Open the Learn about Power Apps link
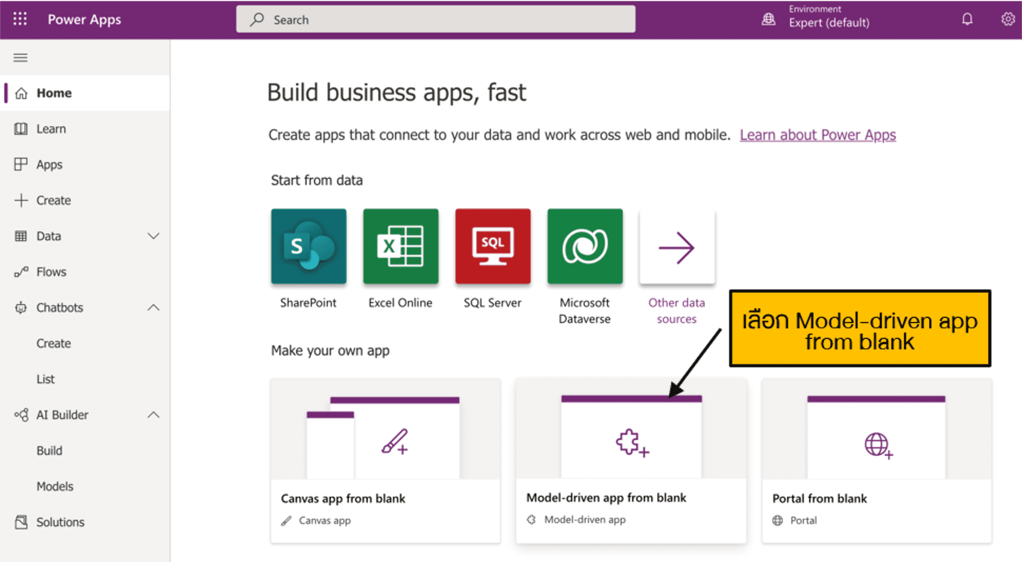The image size is (1022, 562). tap(818, 135)
